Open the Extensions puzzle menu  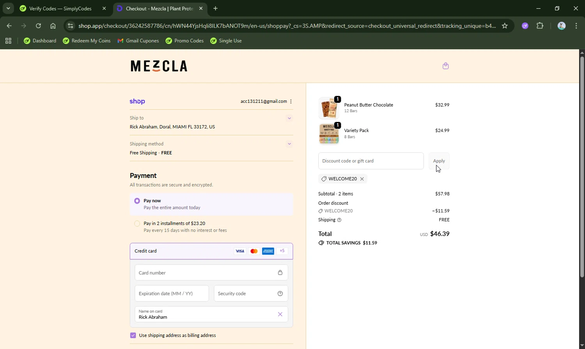(540, 26)
